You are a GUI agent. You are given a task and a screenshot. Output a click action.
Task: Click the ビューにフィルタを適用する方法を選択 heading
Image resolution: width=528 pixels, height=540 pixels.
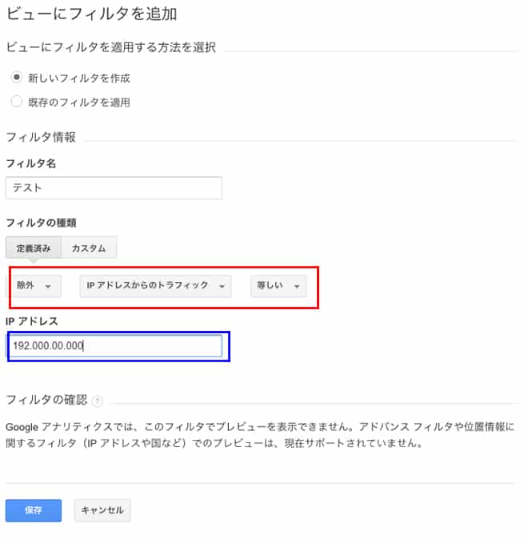(x=110, y=47)
